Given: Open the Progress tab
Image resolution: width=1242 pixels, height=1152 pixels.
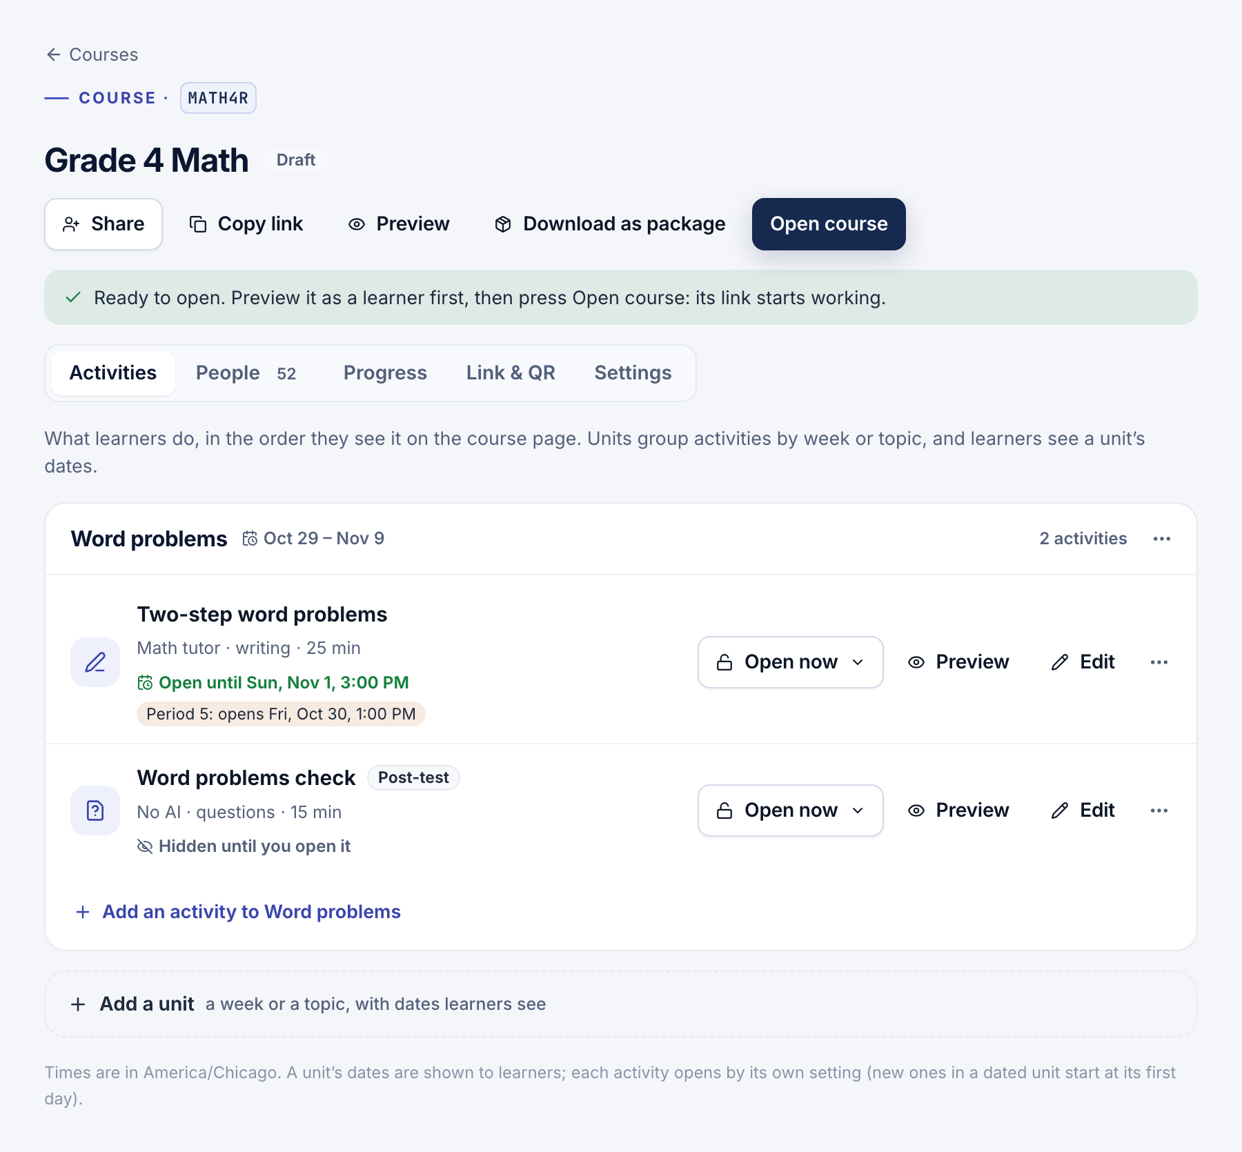Looking at the screenshot, I should click(385, 373).
